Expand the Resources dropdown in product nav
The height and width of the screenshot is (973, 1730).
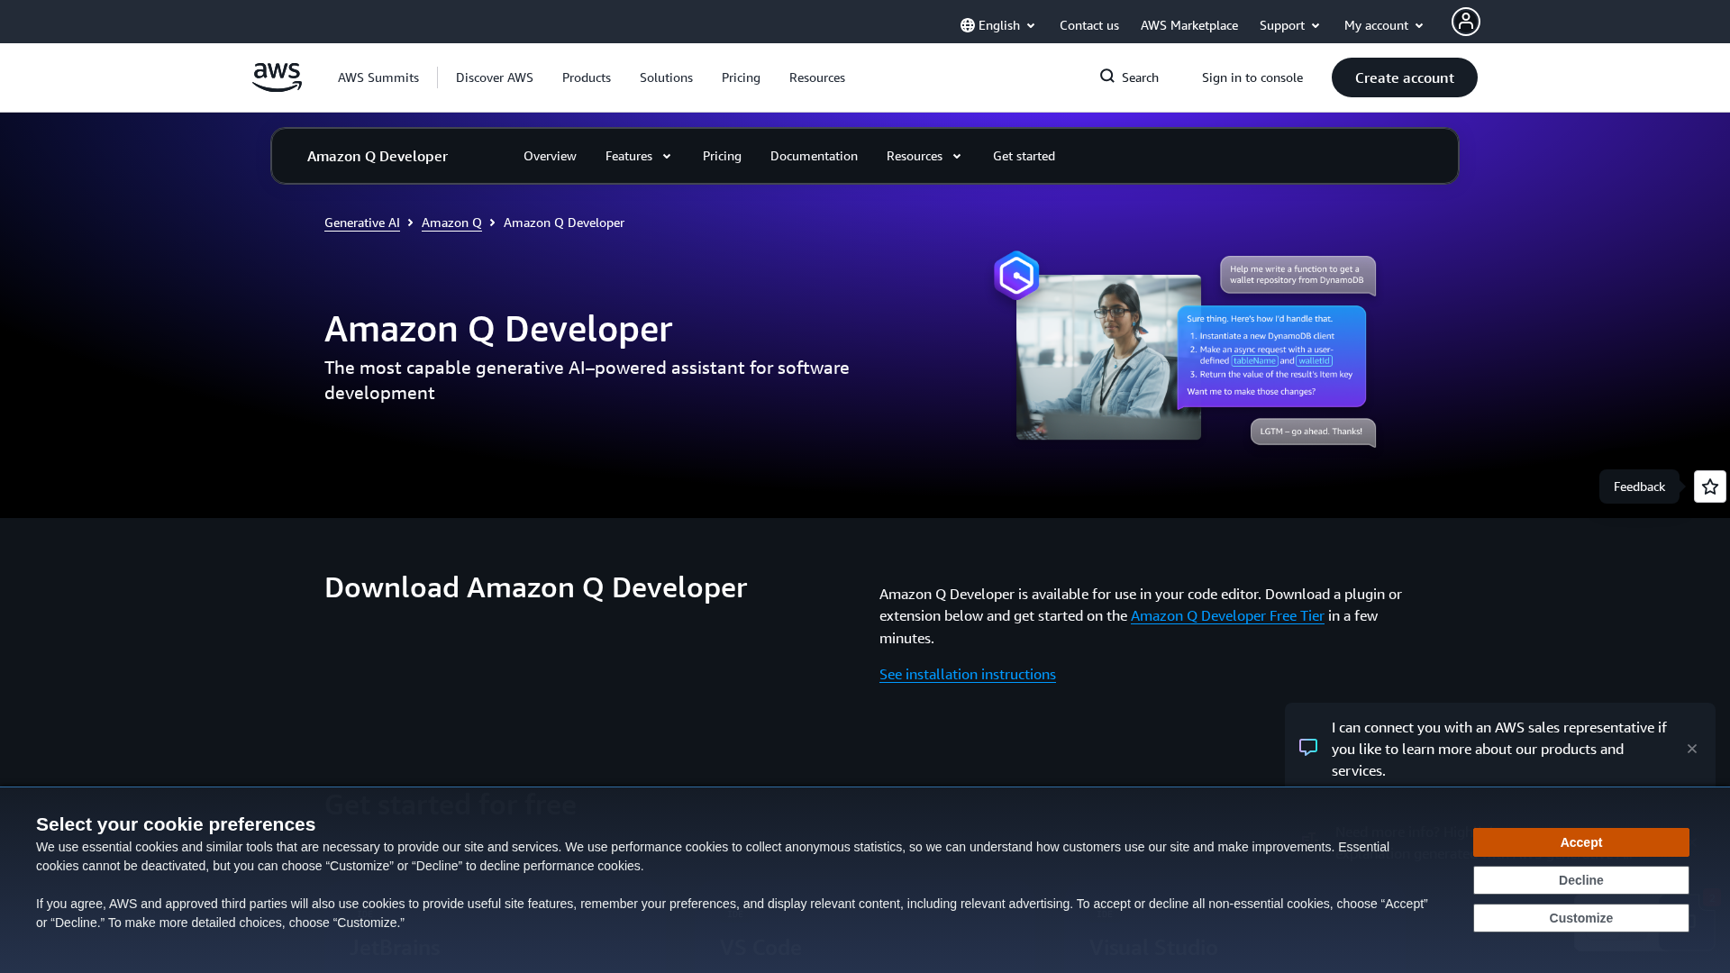pos(924,156)
